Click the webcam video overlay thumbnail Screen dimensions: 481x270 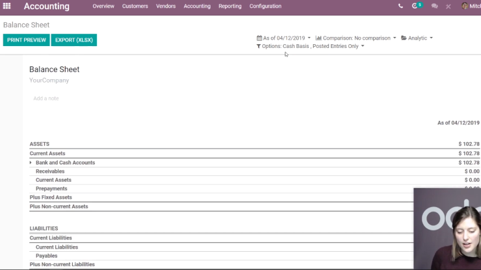pos(447,229)
